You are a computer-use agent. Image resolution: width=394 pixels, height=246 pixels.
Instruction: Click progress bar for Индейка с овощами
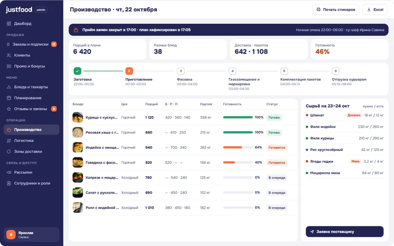tap(238, 148)
